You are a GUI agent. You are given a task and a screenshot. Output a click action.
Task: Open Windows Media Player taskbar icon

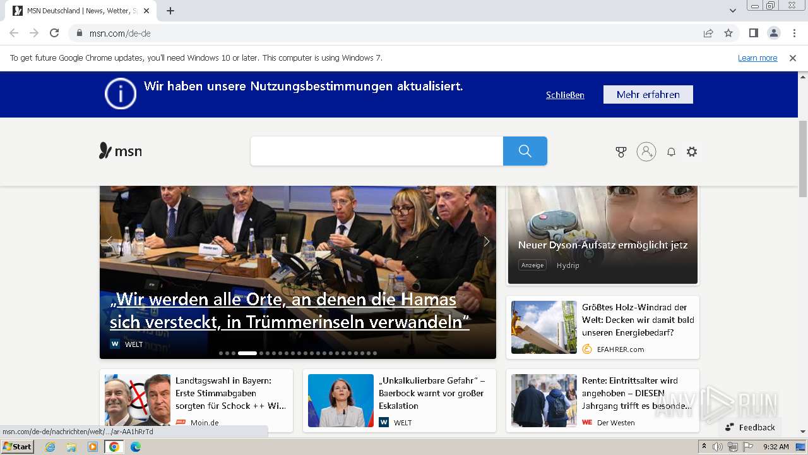[x=93, y=447]
